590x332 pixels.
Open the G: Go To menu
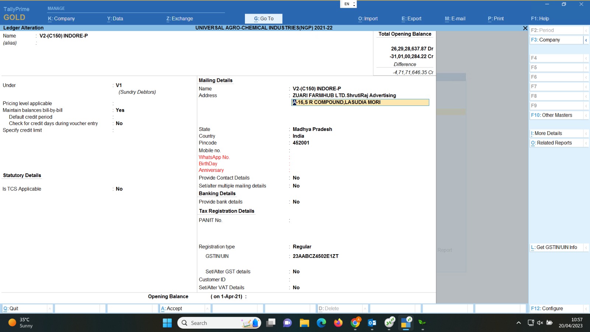[264, 19]
